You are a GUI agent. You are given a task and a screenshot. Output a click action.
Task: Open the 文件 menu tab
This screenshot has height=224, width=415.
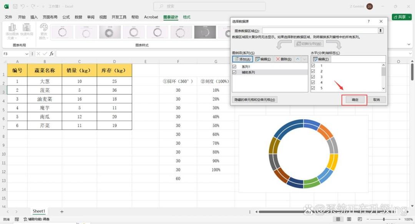[x=8, y=17]
